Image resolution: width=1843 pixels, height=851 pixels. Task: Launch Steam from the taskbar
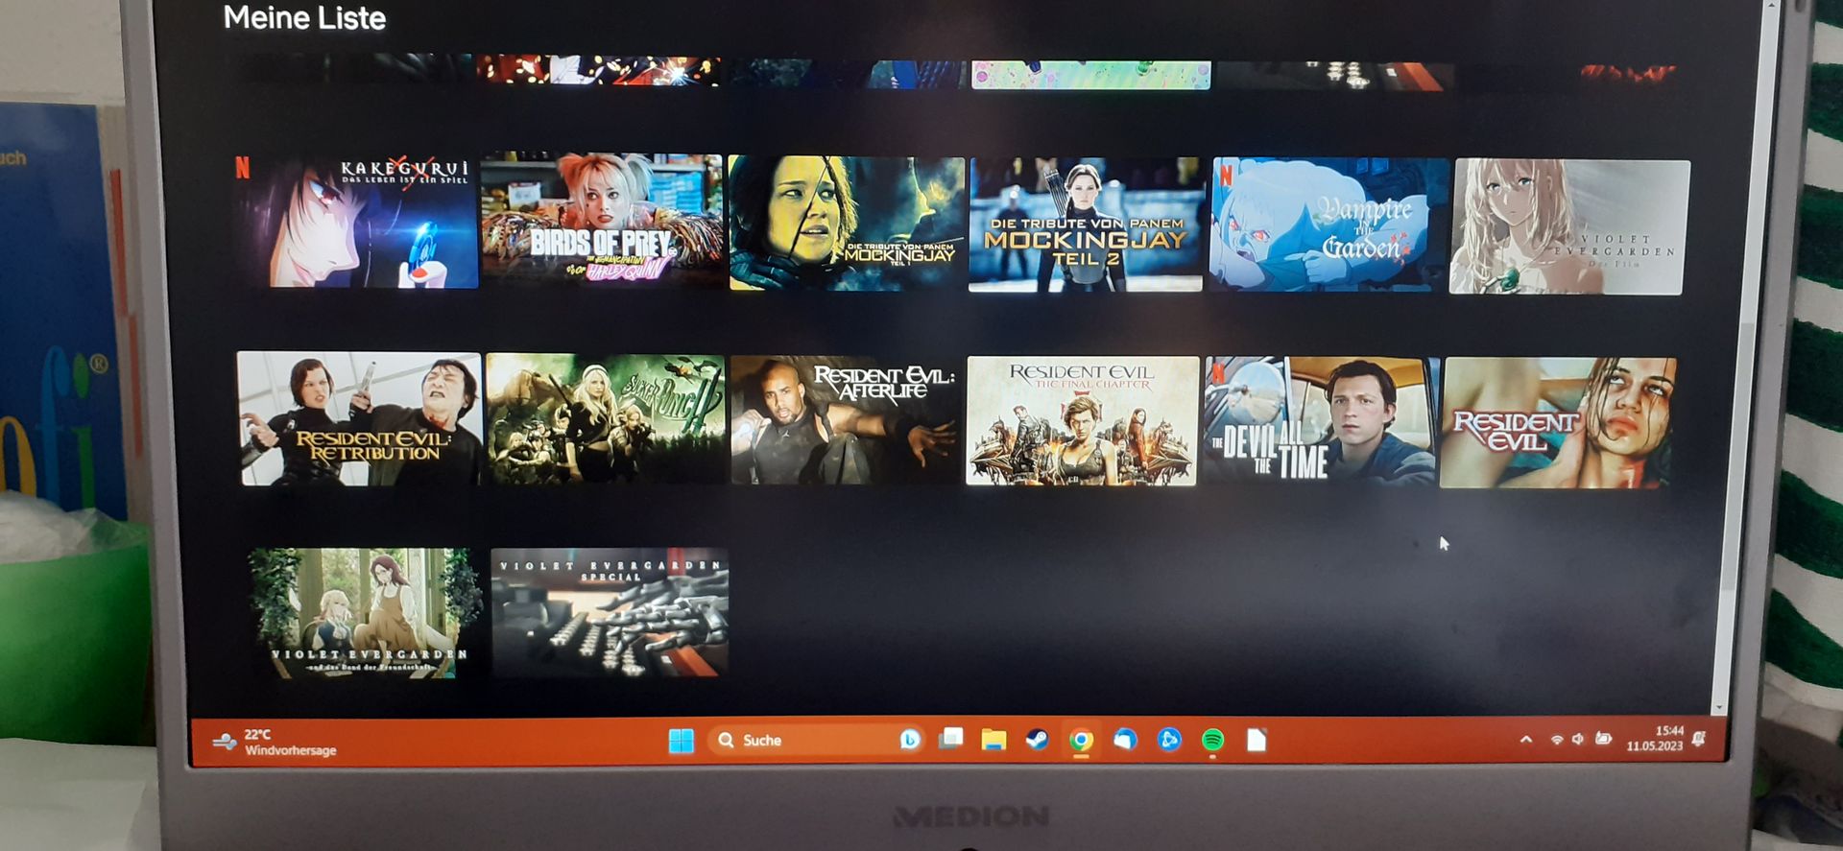(1037, 740)
